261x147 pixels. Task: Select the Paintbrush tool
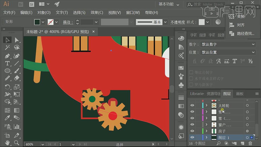coord(17,71)
